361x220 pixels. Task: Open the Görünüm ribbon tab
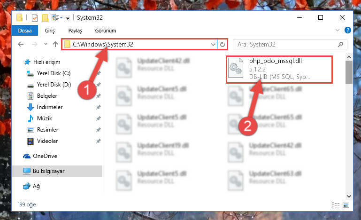(x=106, y=31)
